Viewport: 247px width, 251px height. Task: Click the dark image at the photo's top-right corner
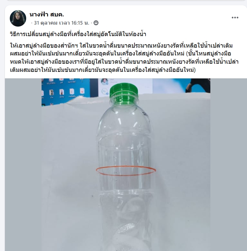pos(198,86)
